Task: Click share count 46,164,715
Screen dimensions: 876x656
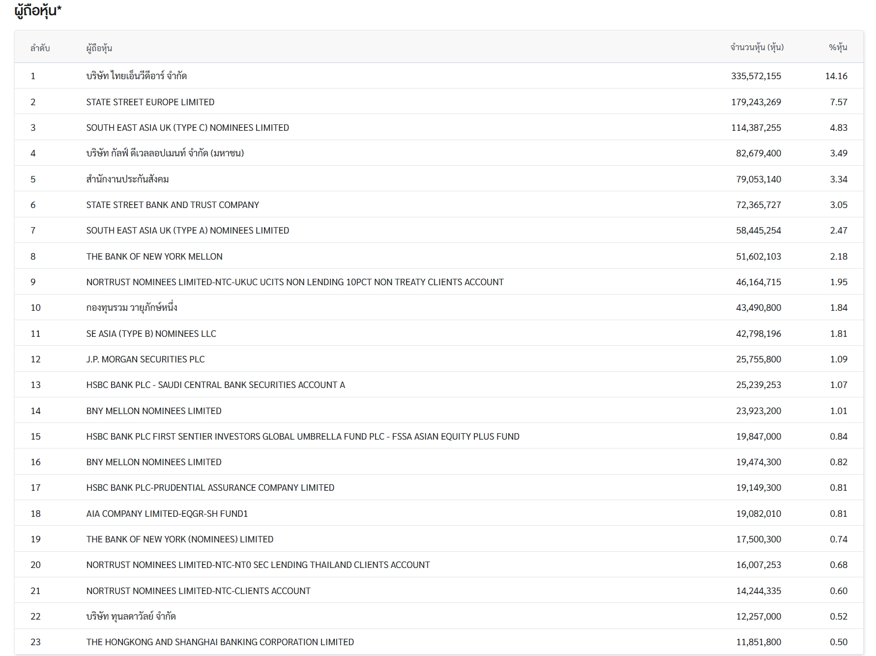Action: 759,282
